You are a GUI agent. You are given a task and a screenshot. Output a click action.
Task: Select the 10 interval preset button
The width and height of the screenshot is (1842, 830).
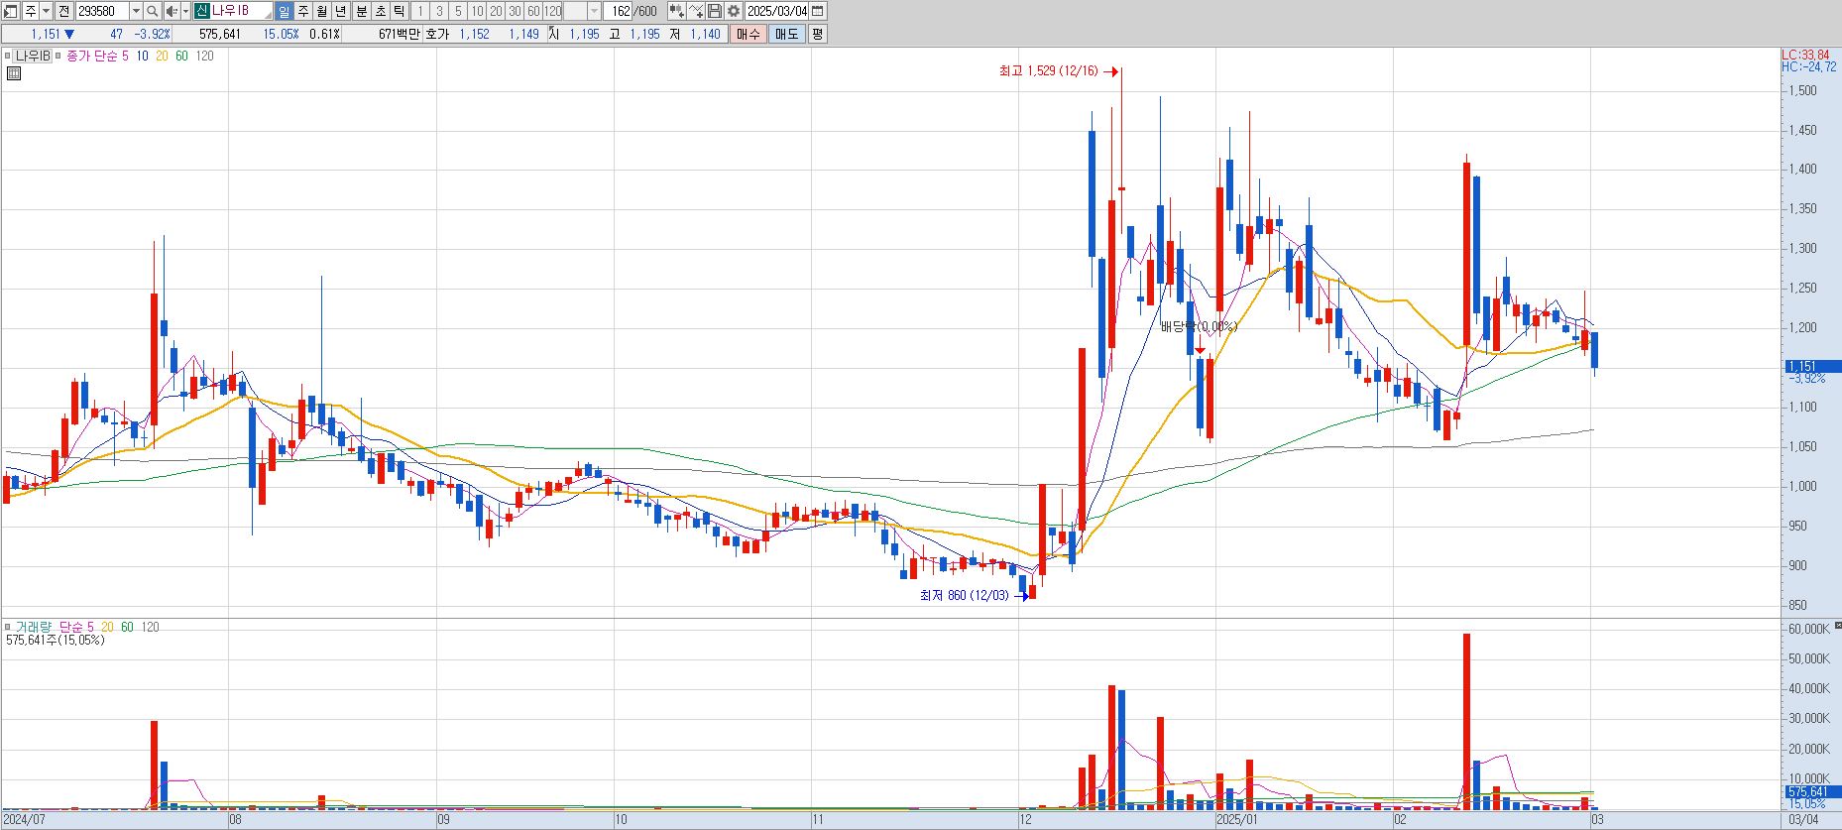(x=477, y=11)
